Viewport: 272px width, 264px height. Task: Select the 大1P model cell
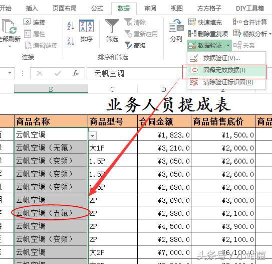click(x=113, y=148)
